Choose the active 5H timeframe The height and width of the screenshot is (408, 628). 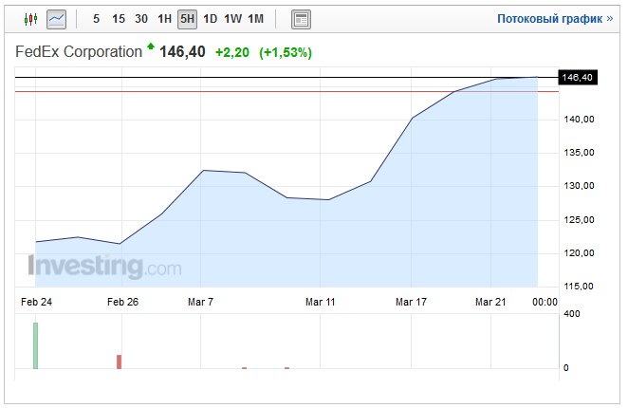(187, 19)
